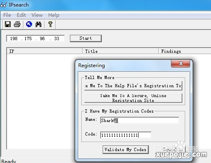
Task: Click the Start button
Action: pyautogui.click(x=86, y=38)
